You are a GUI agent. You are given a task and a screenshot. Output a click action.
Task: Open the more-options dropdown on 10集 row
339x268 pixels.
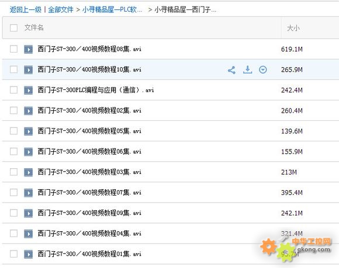pyautogui.click(x=262, y=69)
